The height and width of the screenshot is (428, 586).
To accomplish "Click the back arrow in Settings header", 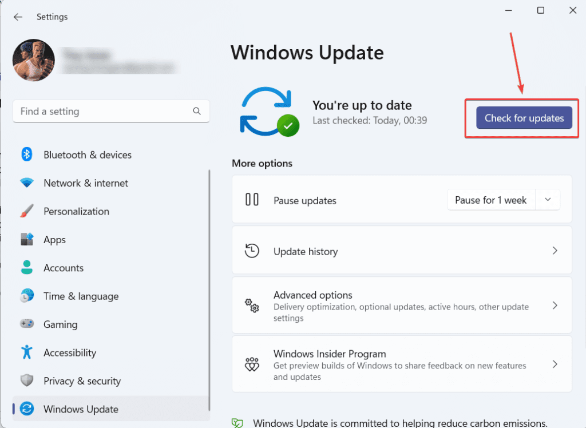I will pos(18,17).
